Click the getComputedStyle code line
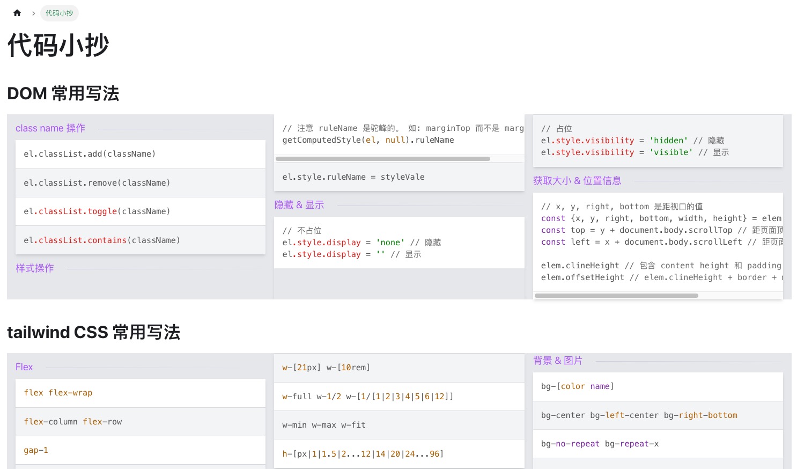 coord(368,140)
